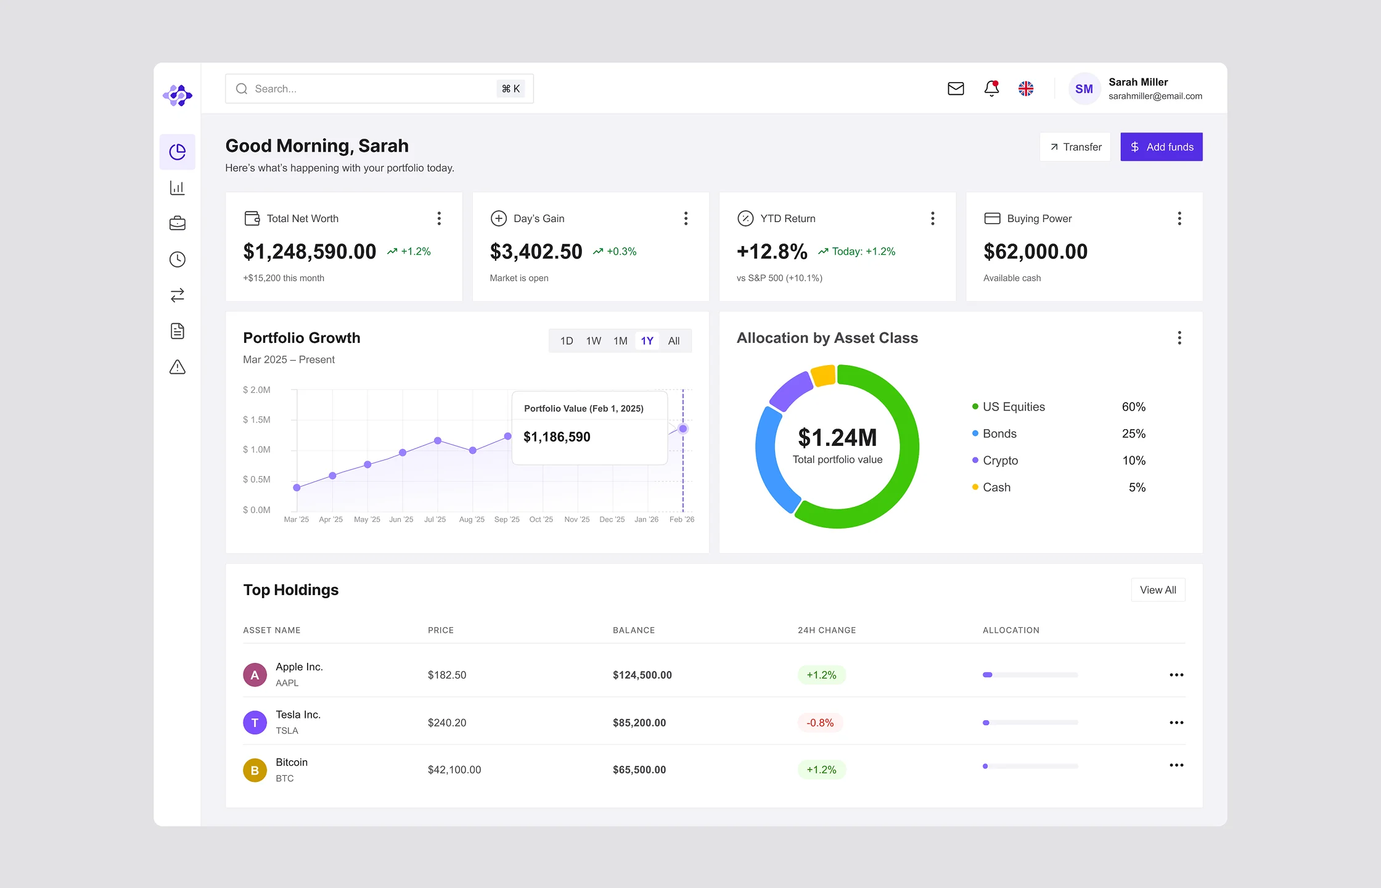Open notifications via the bell icon

tap(991, 89)
